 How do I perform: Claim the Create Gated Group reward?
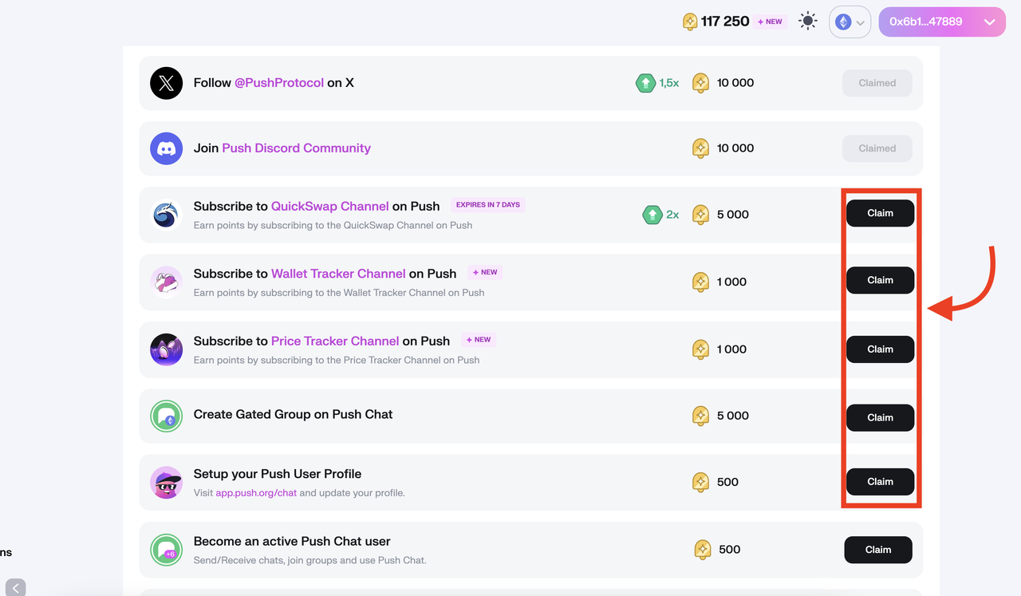tap(880, 418)
